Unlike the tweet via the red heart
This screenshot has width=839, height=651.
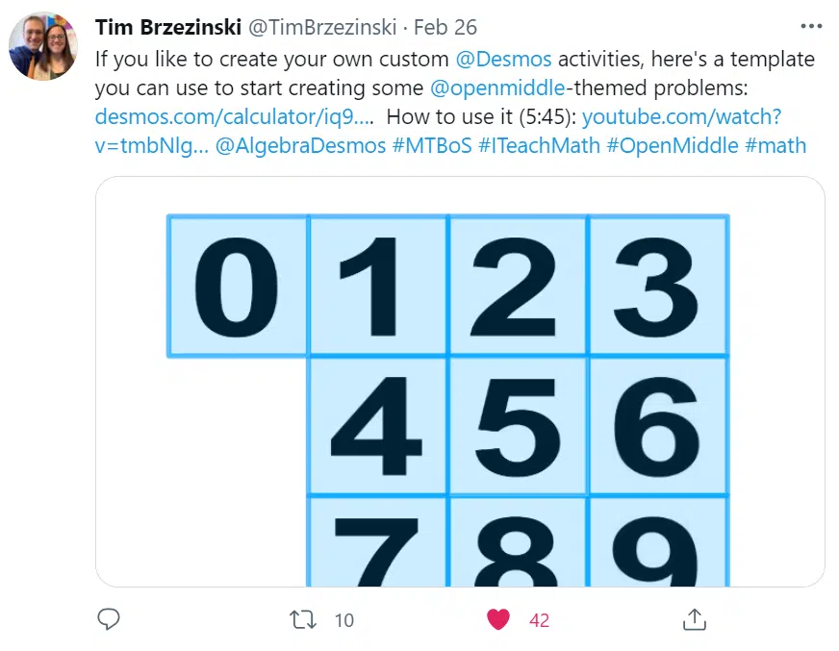click(x=498, y=620)
